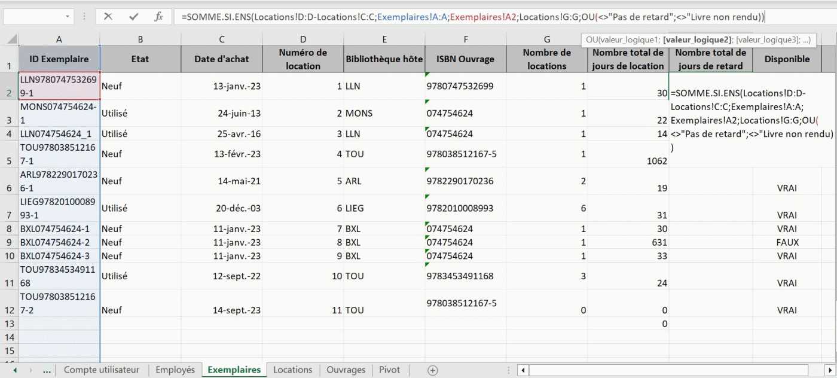Open the Insert Function fx dialog

click(x=158, y=17)
